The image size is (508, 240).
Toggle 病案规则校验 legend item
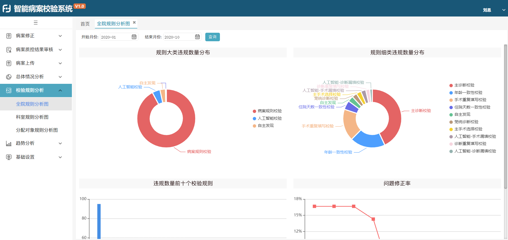click(267, 111)
